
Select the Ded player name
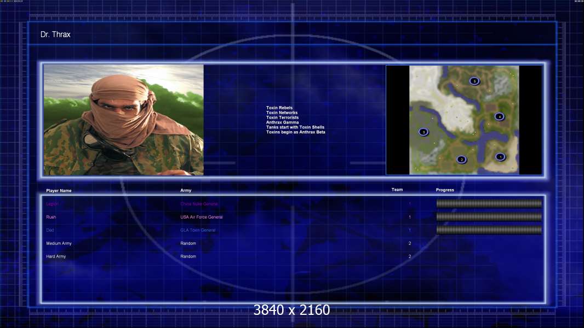click(50, 230)
